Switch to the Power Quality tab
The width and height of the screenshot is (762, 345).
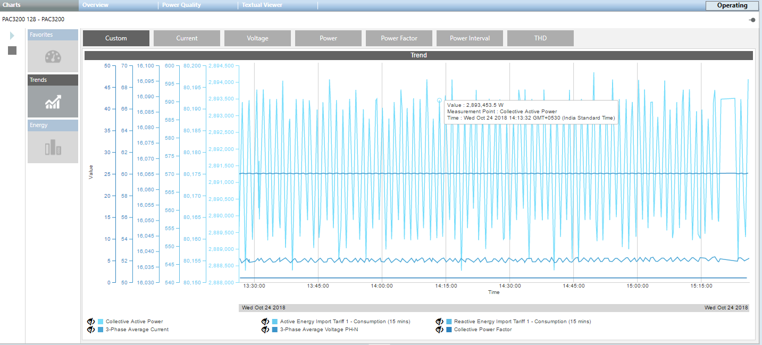click(x=181, y=5)
